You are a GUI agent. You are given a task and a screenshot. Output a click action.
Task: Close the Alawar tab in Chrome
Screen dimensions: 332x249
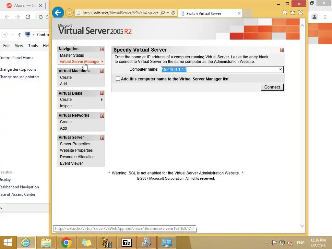point(41,6)
